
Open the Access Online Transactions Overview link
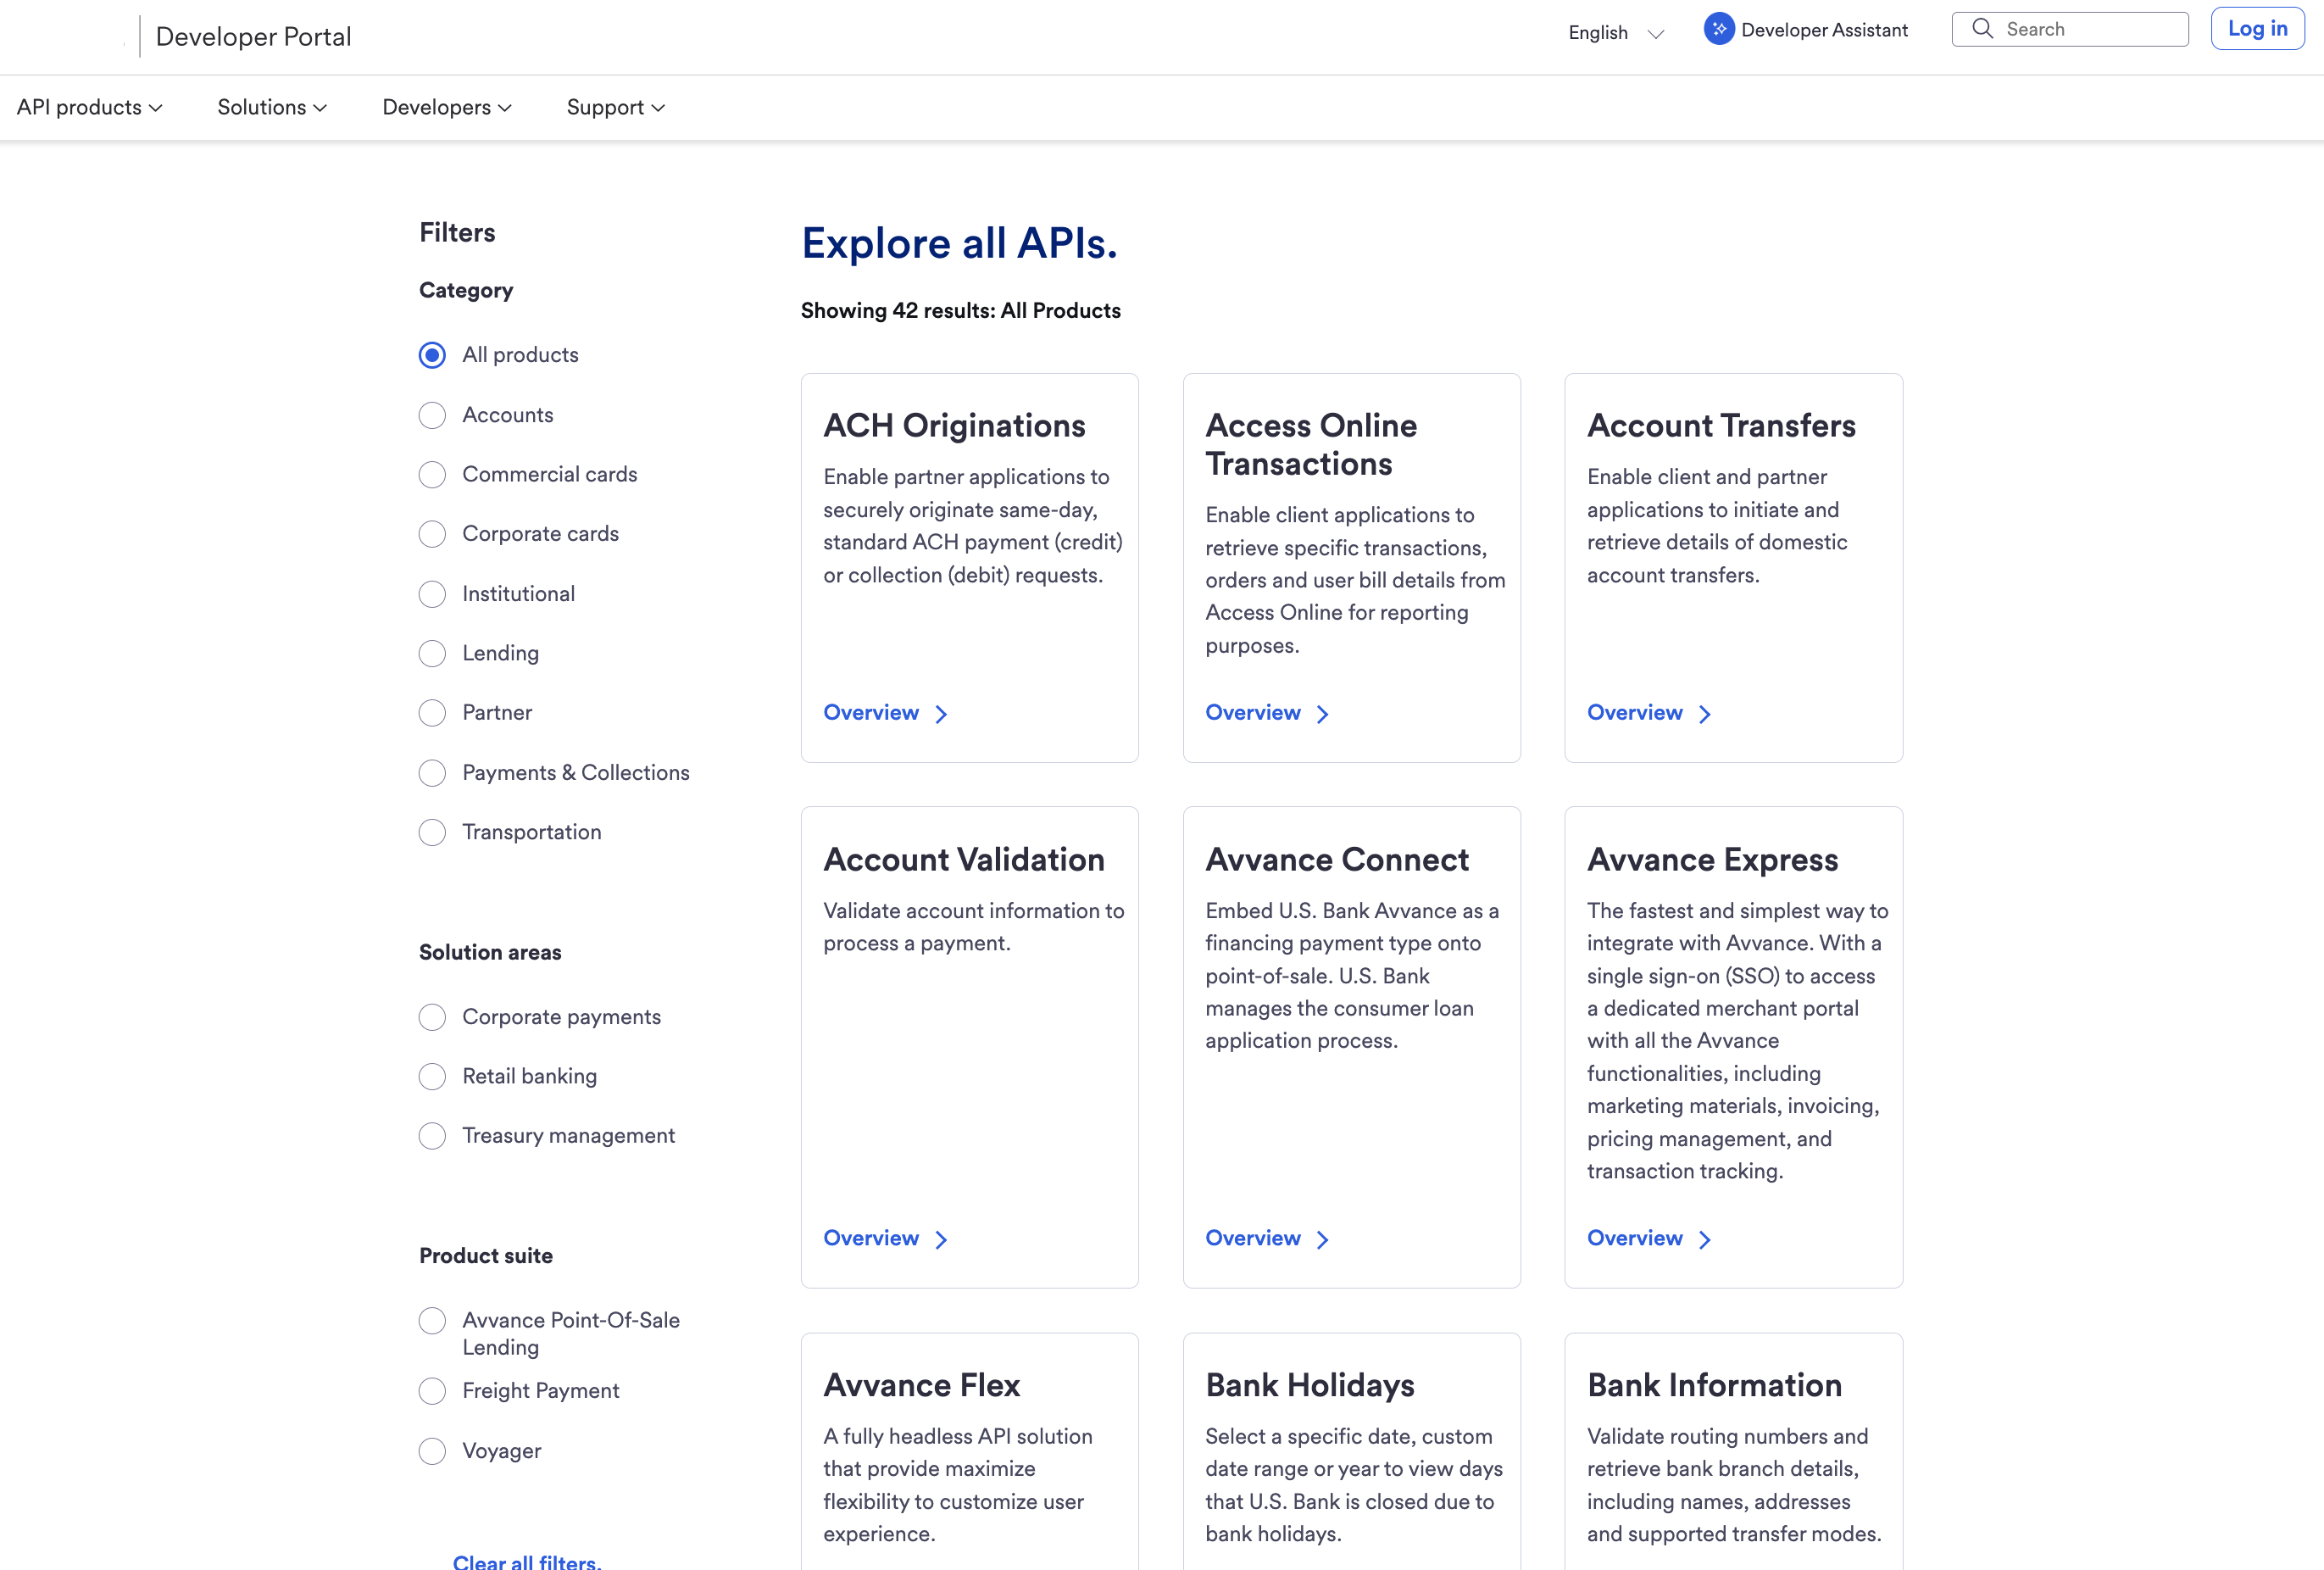tap(1253, 713)
